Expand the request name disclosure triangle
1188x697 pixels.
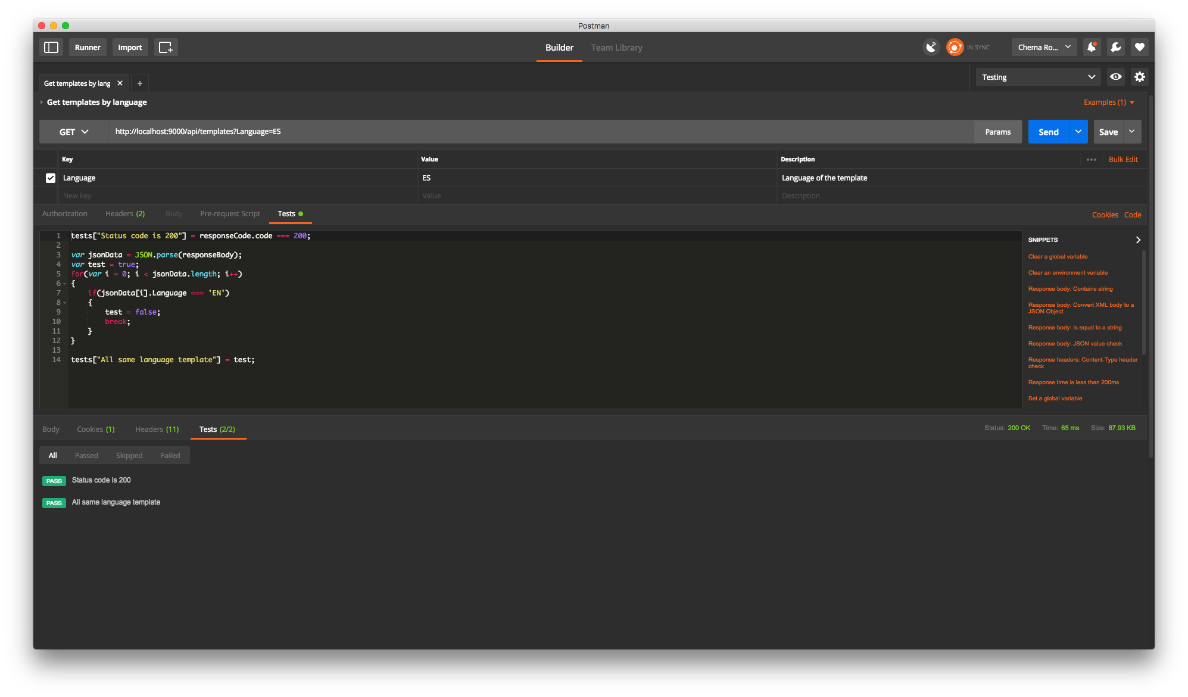(42, 102)
